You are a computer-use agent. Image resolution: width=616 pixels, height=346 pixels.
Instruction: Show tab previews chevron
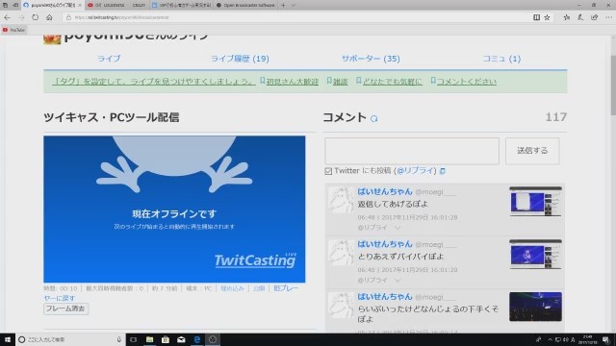(293, 5)
